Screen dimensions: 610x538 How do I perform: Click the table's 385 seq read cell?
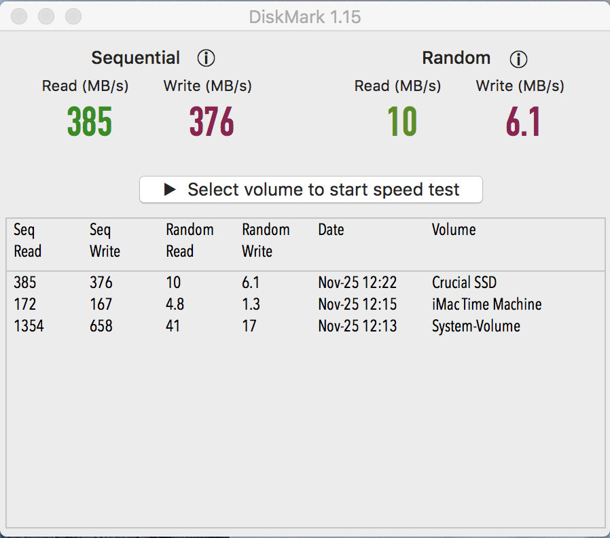click(25, 283)
